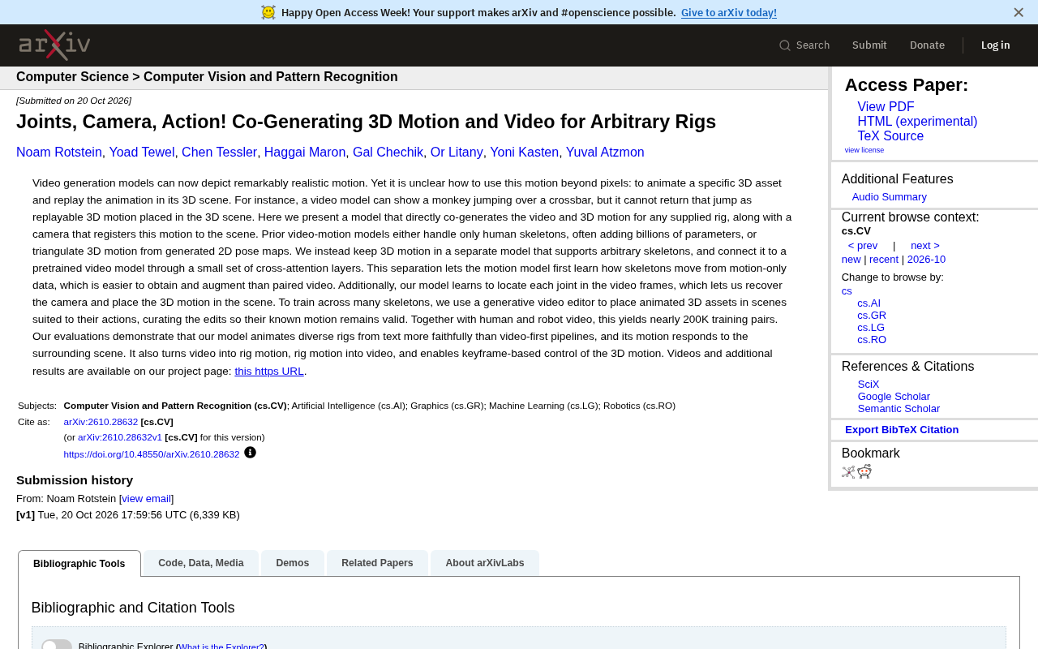Open the doi.org arXiv.2610.28632 link
The width and height of the screenshot is (1038, 649).
(x=152, y=454)
